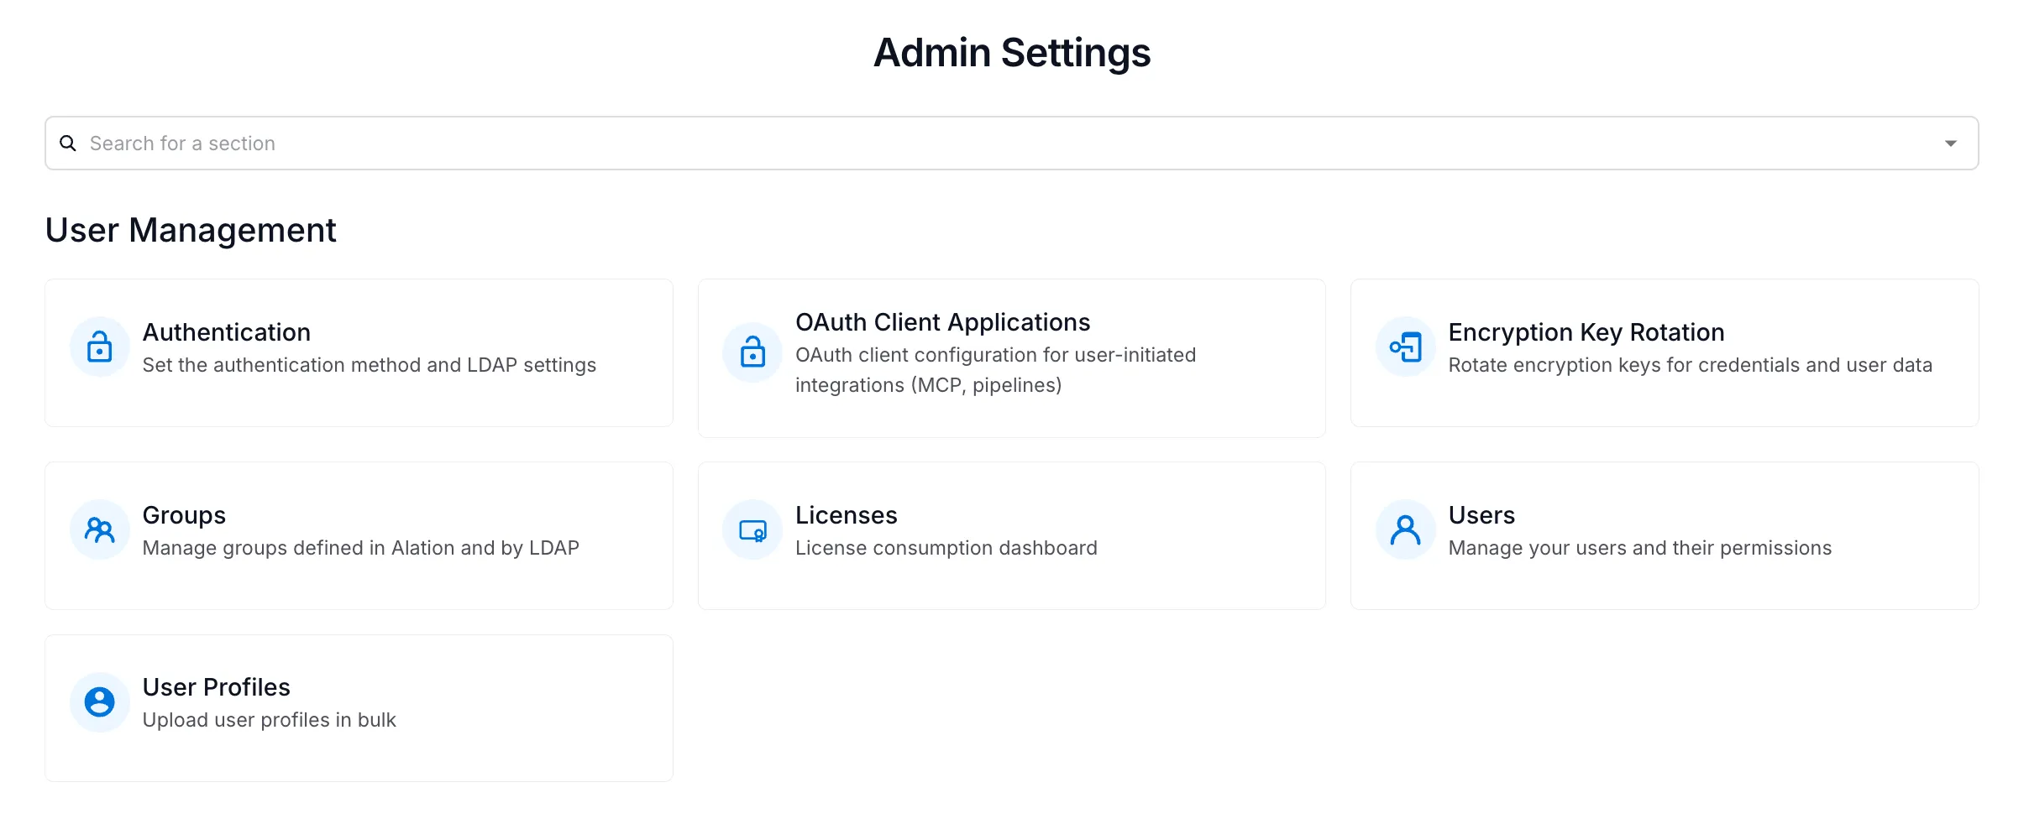The height and width of the screenshot is (824, 2029).
Task: Open the Groups management card
Action: [x=359, y=535]
